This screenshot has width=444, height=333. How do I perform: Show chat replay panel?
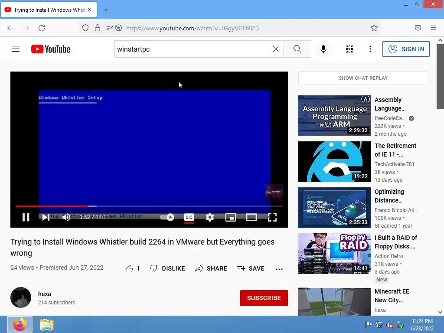(363, 78)
